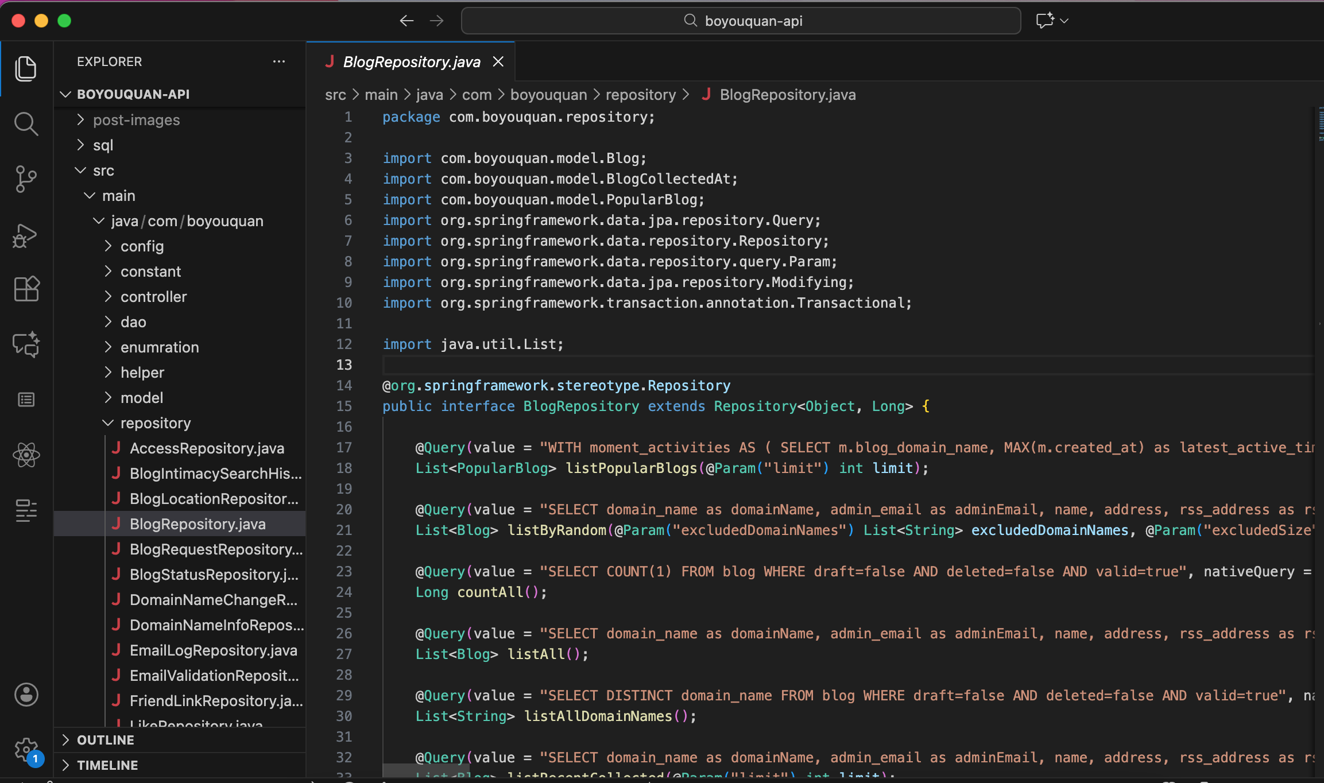Screen dimensions: 1324x783
Task: Open the Run and Debug view
Action: click(26, 235)
